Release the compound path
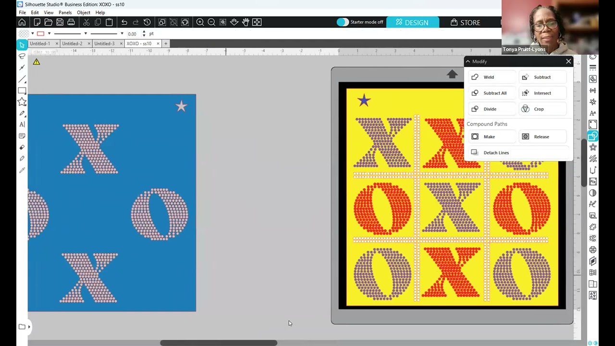615x346 pixels. tap(542, 136)
